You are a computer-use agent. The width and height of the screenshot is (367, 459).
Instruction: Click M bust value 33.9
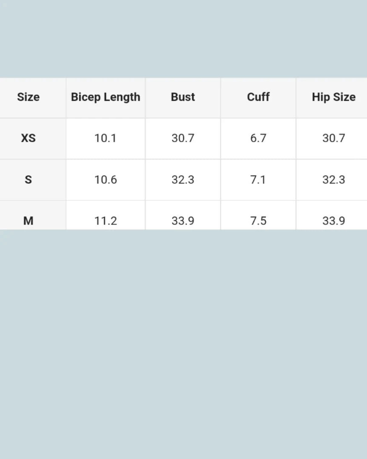[183, 220]
